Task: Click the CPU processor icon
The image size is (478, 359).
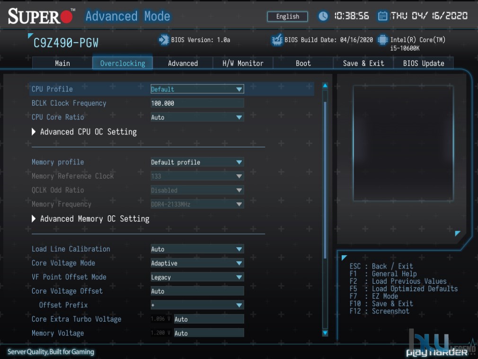Action: point(382,40)
